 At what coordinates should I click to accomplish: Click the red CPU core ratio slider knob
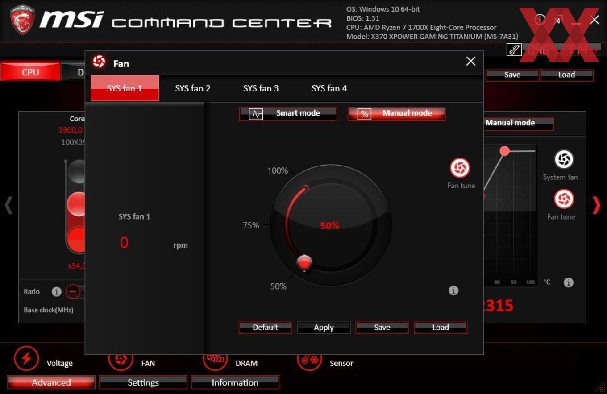pyautogui.click(x=76, y=204)
